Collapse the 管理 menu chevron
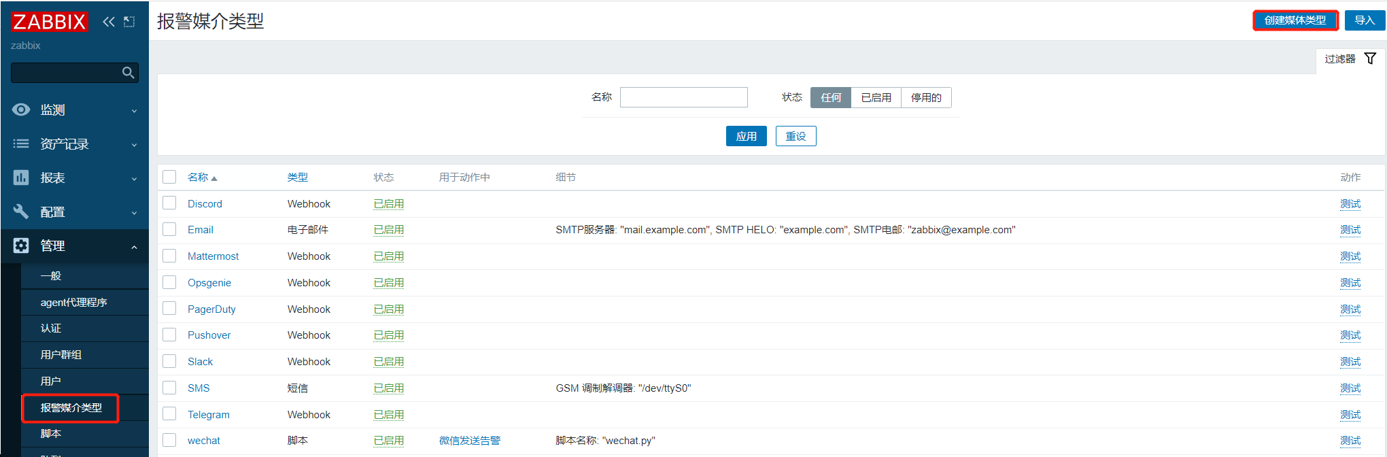Image resolution: width=1387 pixels, height=457 pixels. tap(134, 247)
